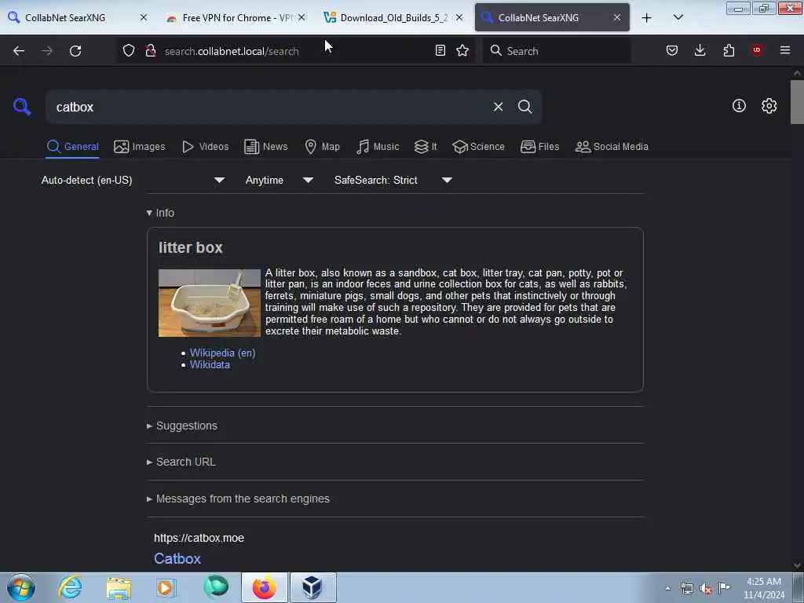Click the Firefox address bar URL

[x=232, y=51]
